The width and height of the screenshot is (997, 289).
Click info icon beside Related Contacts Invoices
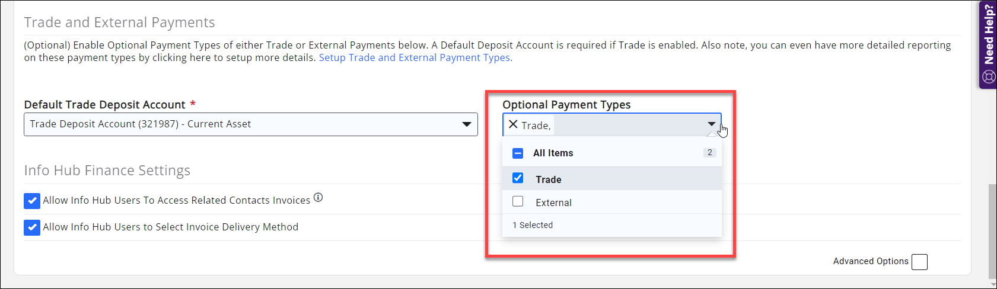(318, 197)
